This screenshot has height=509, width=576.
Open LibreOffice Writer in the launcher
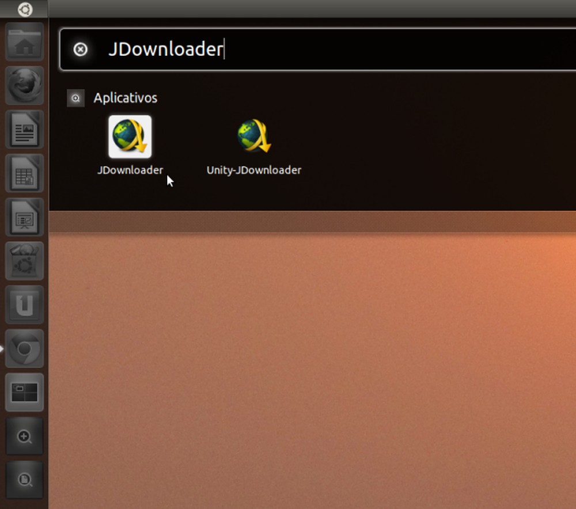(x=24, y=130)
